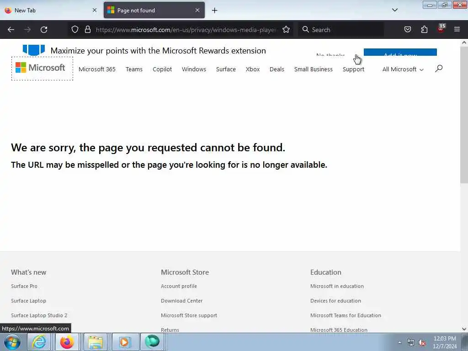Open the Firefox hamburger application menu

457,29
